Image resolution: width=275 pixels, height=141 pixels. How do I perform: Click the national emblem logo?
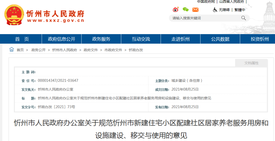pos(14,15)
